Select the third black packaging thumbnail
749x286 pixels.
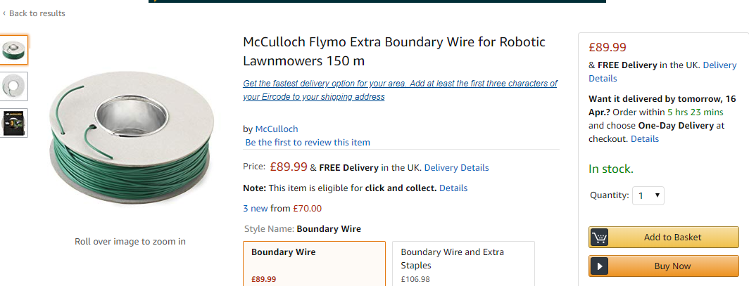(x=14, y=123)
